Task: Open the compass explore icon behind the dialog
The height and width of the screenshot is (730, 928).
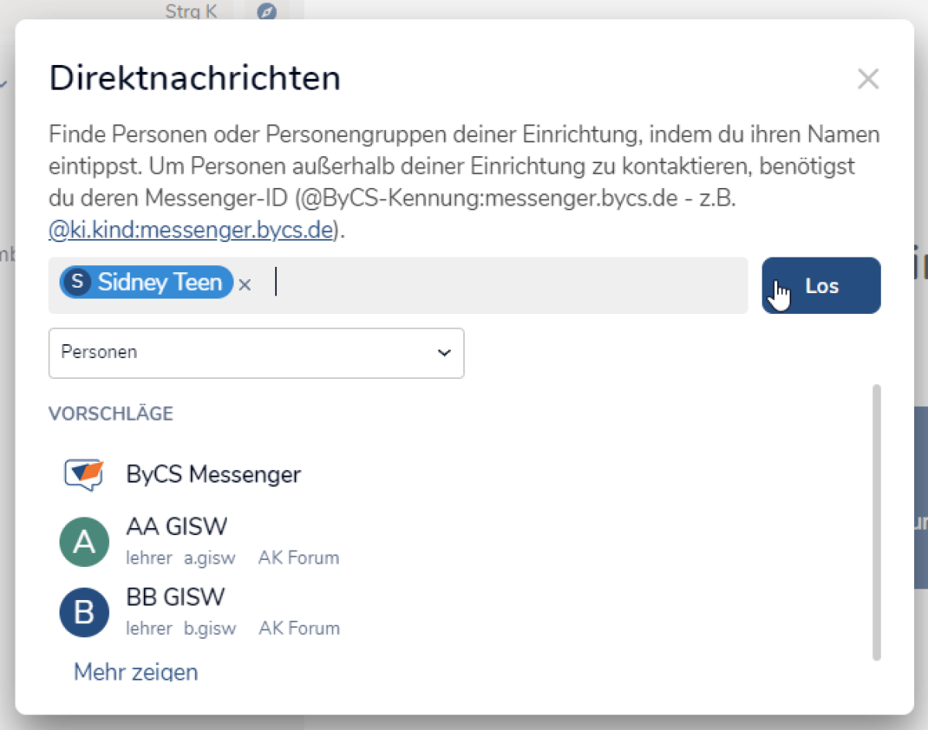Action: pyautogui.click(x=267, y=12)
